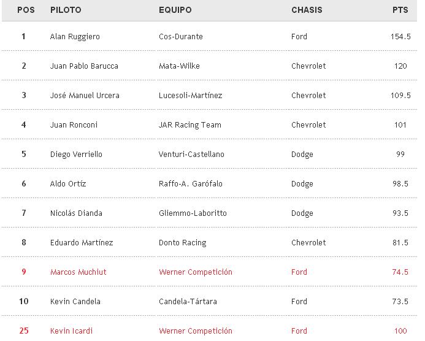Click Diego Verriello in the standings
The width and height of the screenshot is (425, 341).
point(76,155)
